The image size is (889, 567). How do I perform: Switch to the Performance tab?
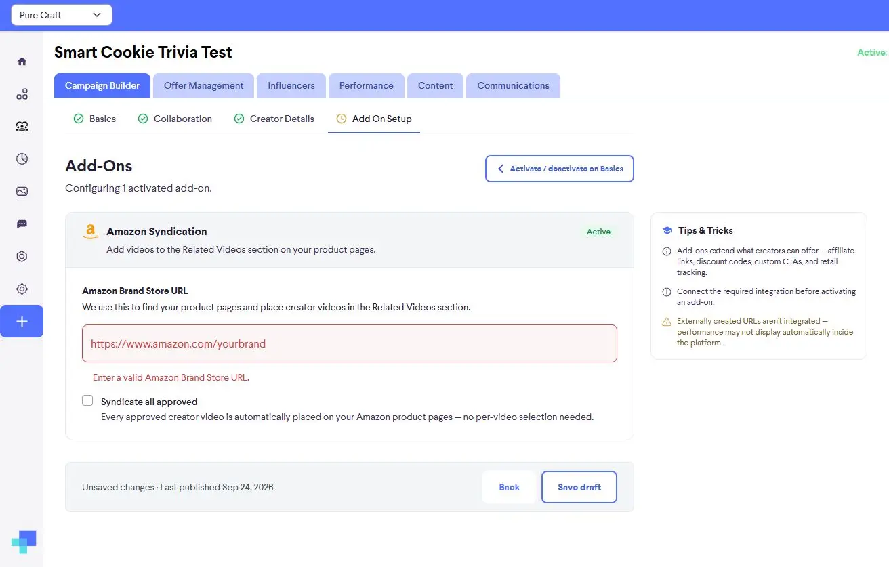click(367, 85)
